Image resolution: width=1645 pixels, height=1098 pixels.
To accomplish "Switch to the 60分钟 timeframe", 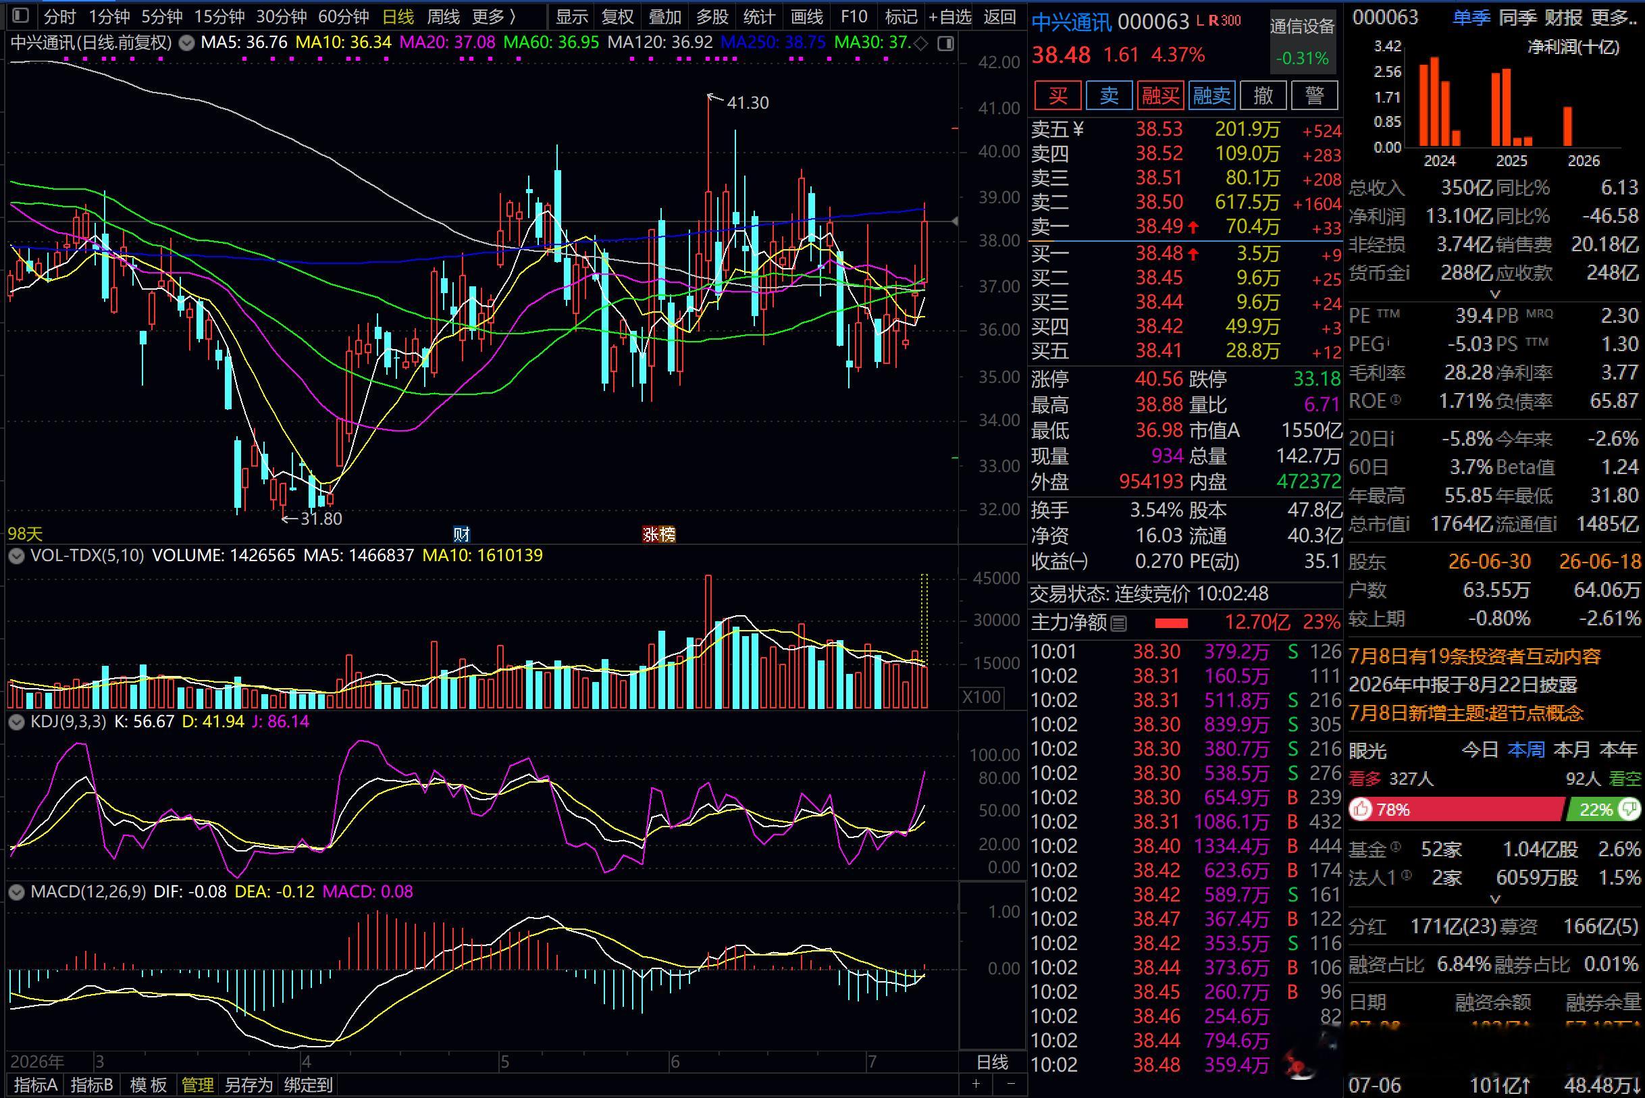I will click(343, 16).
